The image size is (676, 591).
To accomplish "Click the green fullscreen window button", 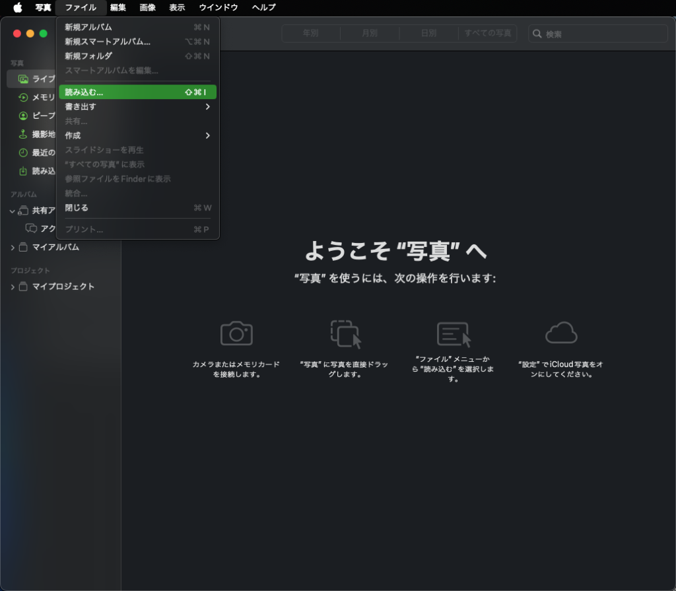I will coord(44,34).
